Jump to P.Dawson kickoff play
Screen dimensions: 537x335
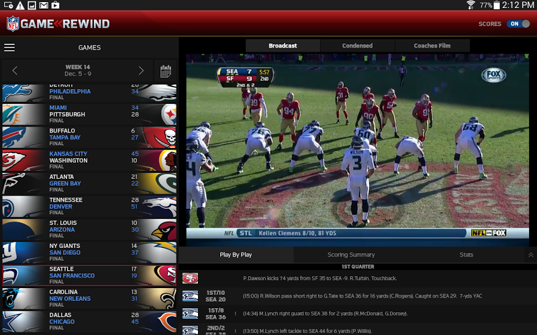[358, 278]
